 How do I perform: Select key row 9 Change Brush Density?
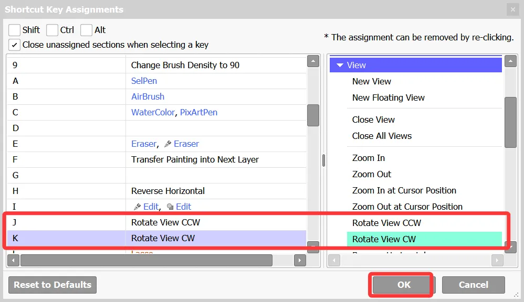tap(156, 65)
